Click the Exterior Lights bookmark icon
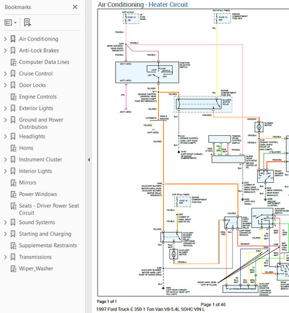The image size is (289, 313). [13, 108]
